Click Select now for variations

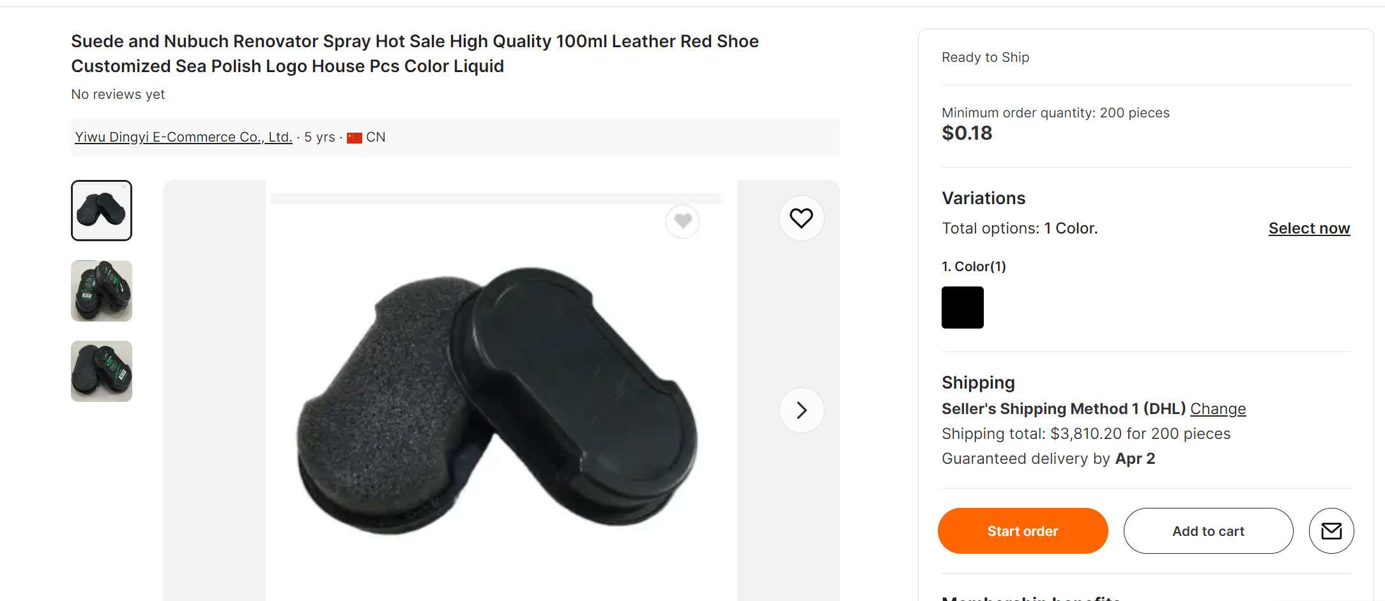1308,228
